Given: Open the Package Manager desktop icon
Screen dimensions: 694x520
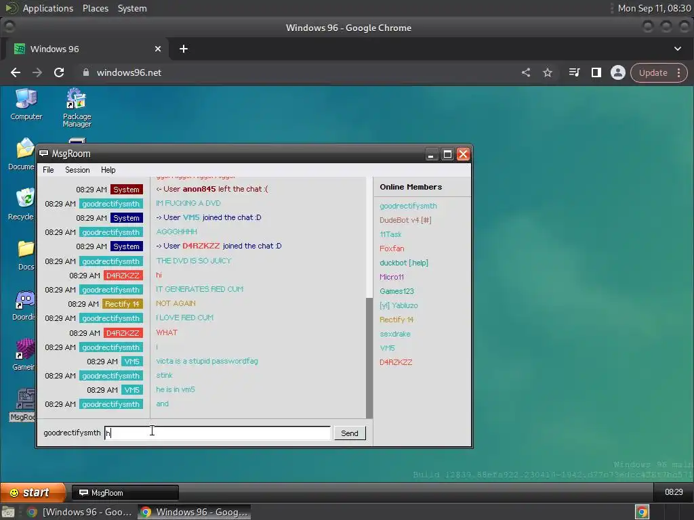Looking at the screenshot, I should click(77, 108).
